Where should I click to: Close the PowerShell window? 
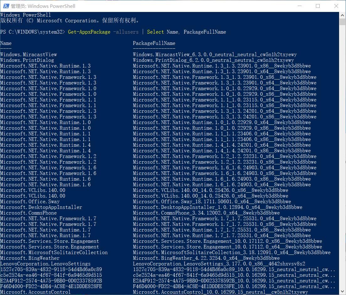[x=336, y=6]
